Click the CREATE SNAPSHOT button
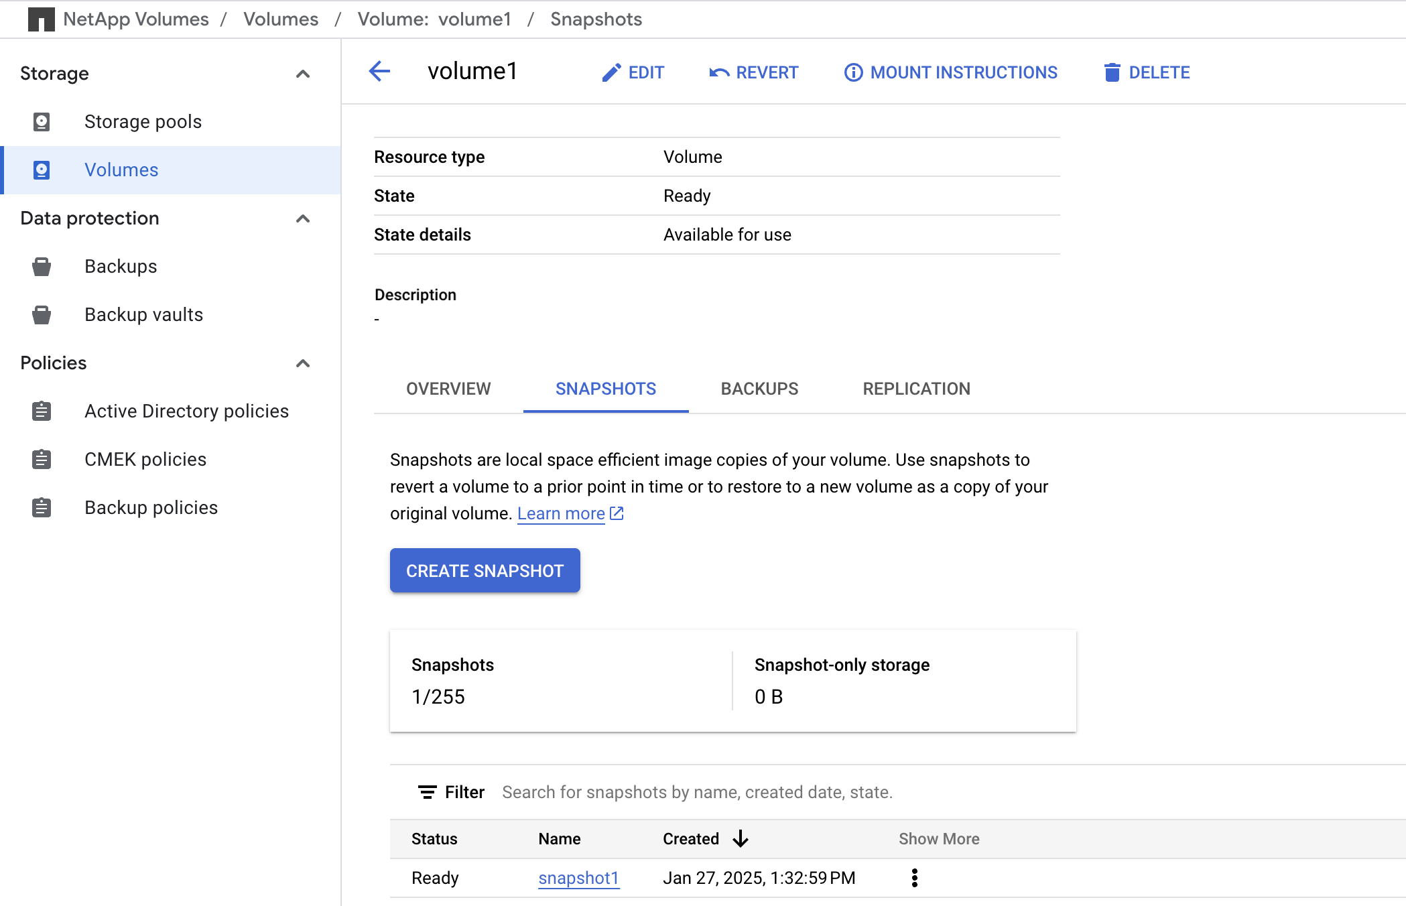The width and height of the screenshot is (1406, 906). (x=485, y=571)
